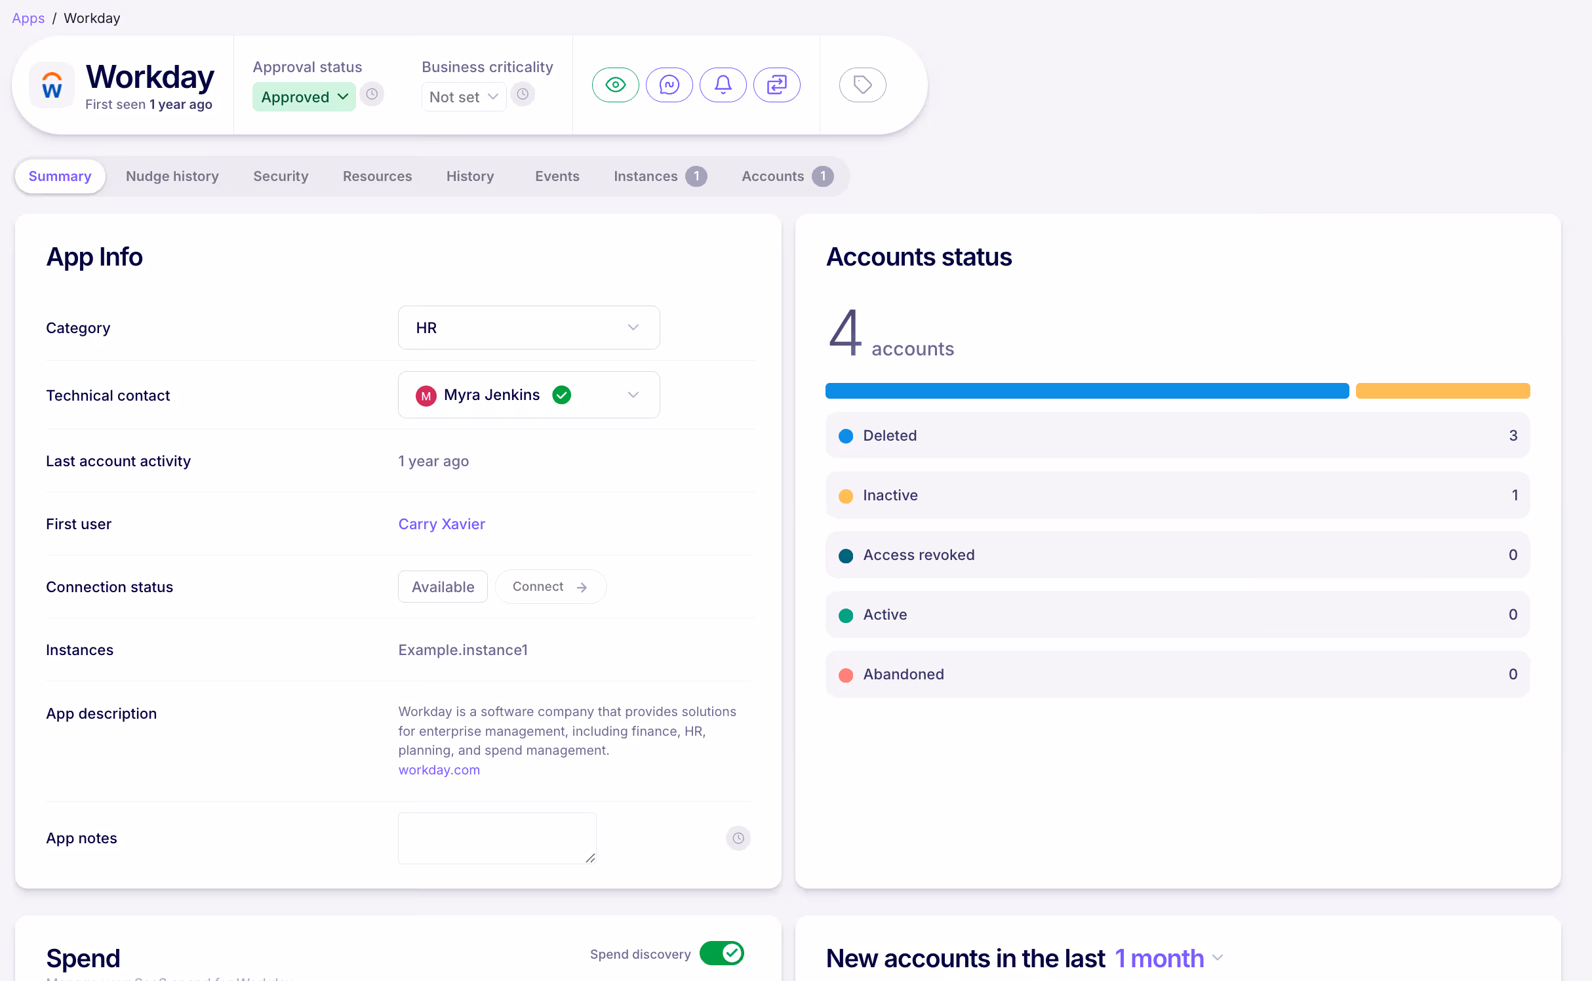Open the Carry Xavier first user link
This screenshot has height=981, width=1592.
(441, 523)
